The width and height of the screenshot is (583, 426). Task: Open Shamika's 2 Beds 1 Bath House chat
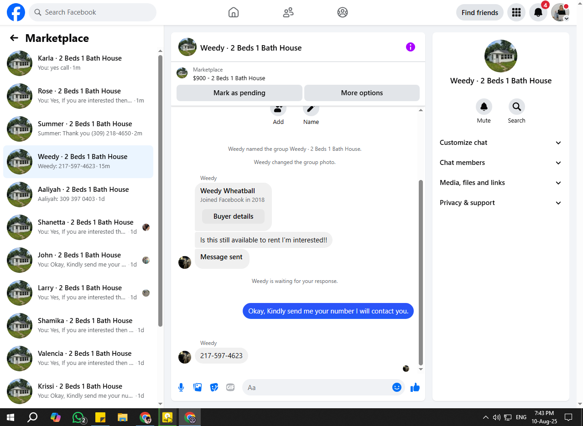[x=78, y=326]
